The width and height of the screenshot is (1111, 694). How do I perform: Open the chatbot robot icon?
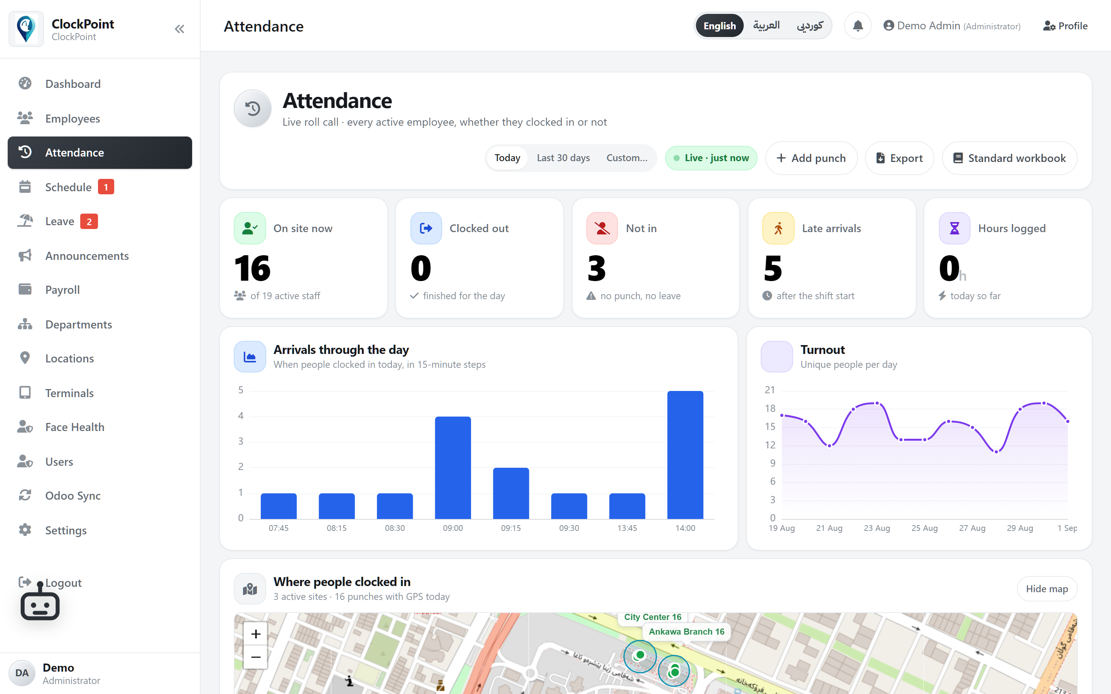point(40,601)
